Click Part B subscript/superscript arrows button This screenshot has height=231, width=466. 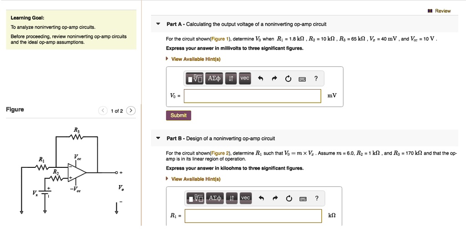click(231, 198)
